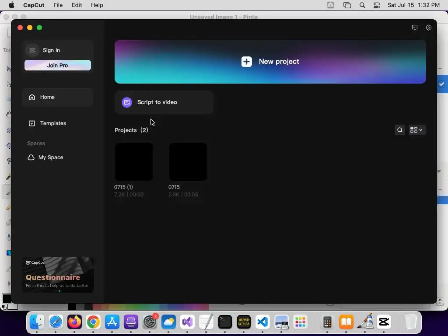Screen dimensions: 448x336
Task: Click Pinta's black primary color swatch
Action: tap(6, 299)
